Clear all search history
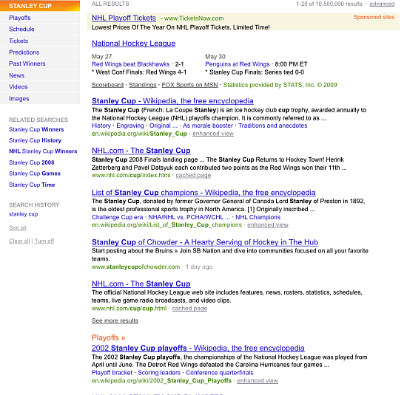 (19, 241)
